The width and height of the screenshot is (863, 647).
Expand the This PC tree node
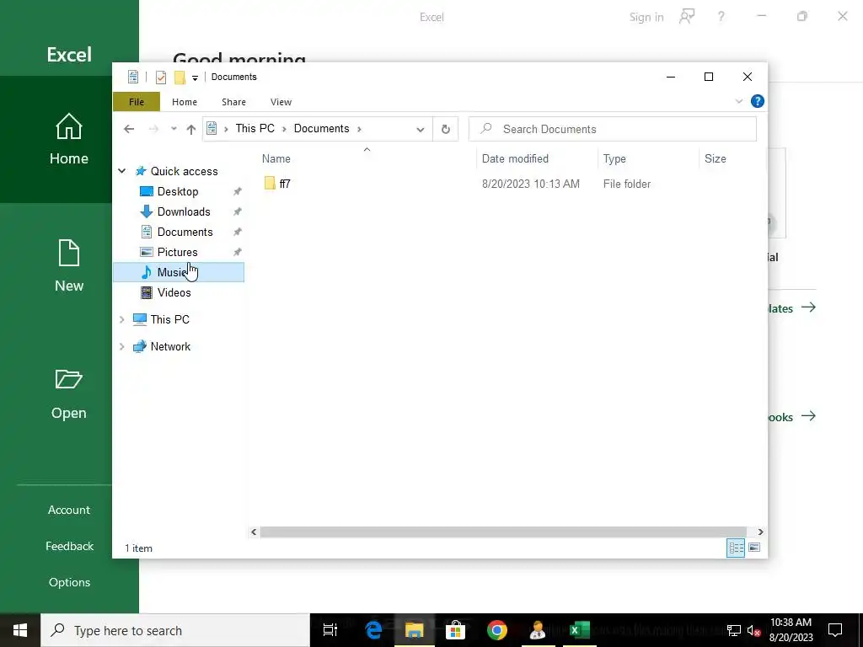(x=121, y=319)
